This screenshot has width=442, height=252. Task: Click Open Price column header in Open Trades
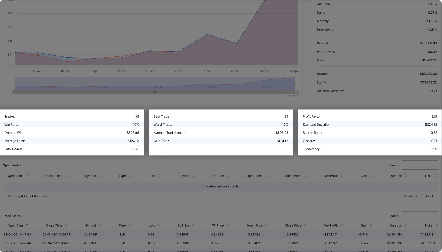coord(254,176)
